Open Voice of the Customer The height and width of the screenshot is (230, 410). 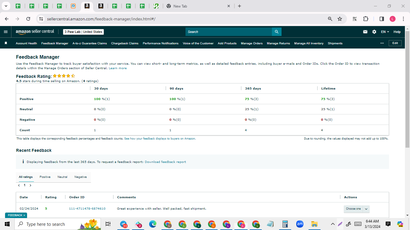coord(198,43)
